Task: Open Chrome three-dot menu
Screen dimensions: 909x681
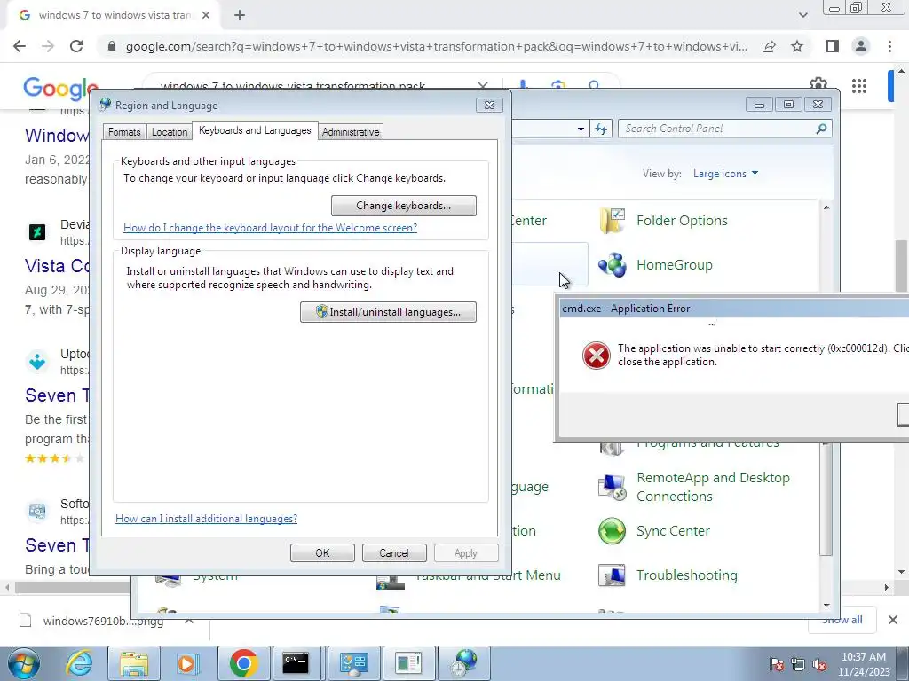Action: pyautogui.click(x=889, y=46)
